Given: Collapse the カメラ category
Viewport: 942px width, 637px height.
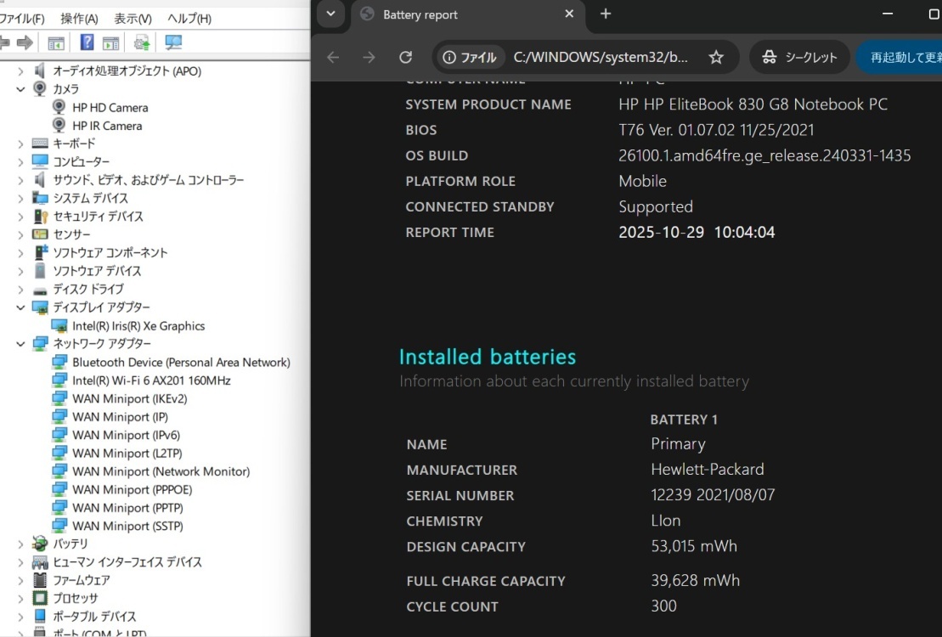Looking at the screenshot, I should point(20,89).
